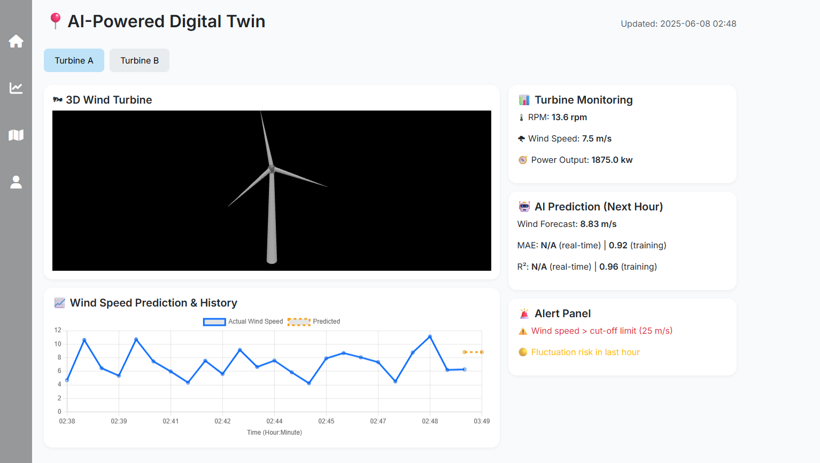Click the camera icon next to 3D Wind Turbine
Screen dimensions: 820x463
(x=58, y=100)
